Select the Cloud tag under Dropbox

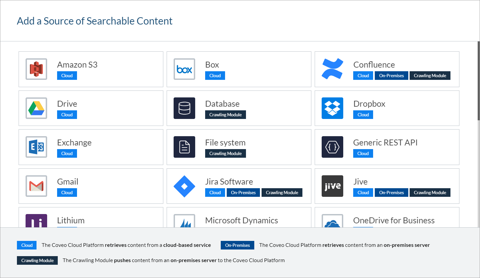click(363, 115)
